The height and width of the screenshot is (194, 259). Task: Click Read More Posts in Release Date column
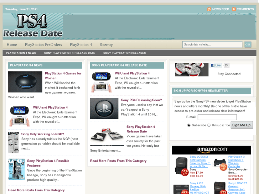point(118,161)
